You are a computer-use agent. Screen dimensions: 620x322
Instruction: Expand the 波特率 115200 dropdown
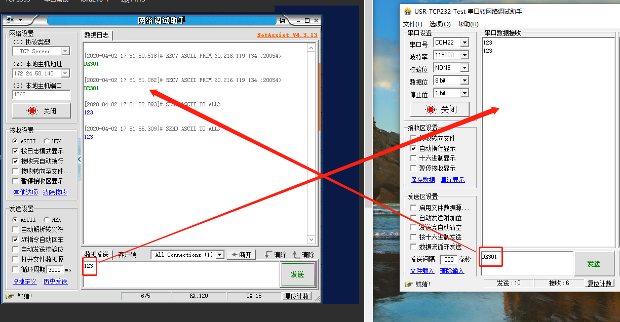coord(464,55)
